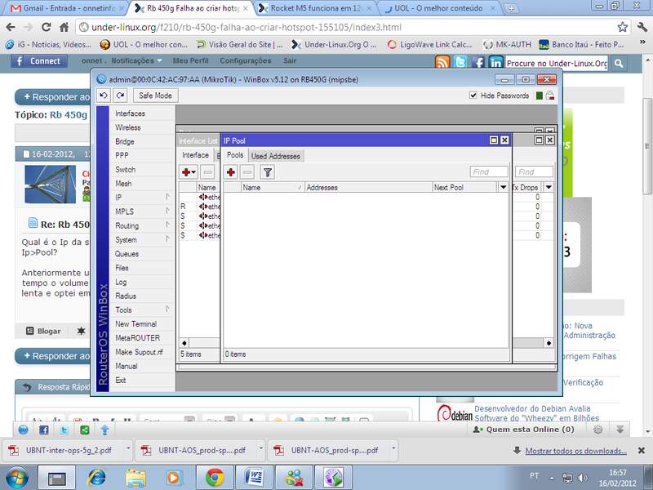Toggle Safe Mode button
This screenshot has height=490, width=653.
[155, 96]
